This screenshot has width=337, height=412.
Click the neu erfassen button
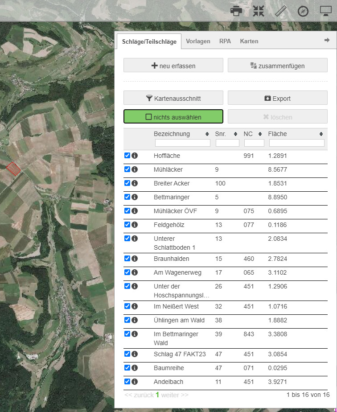(173, 65)
